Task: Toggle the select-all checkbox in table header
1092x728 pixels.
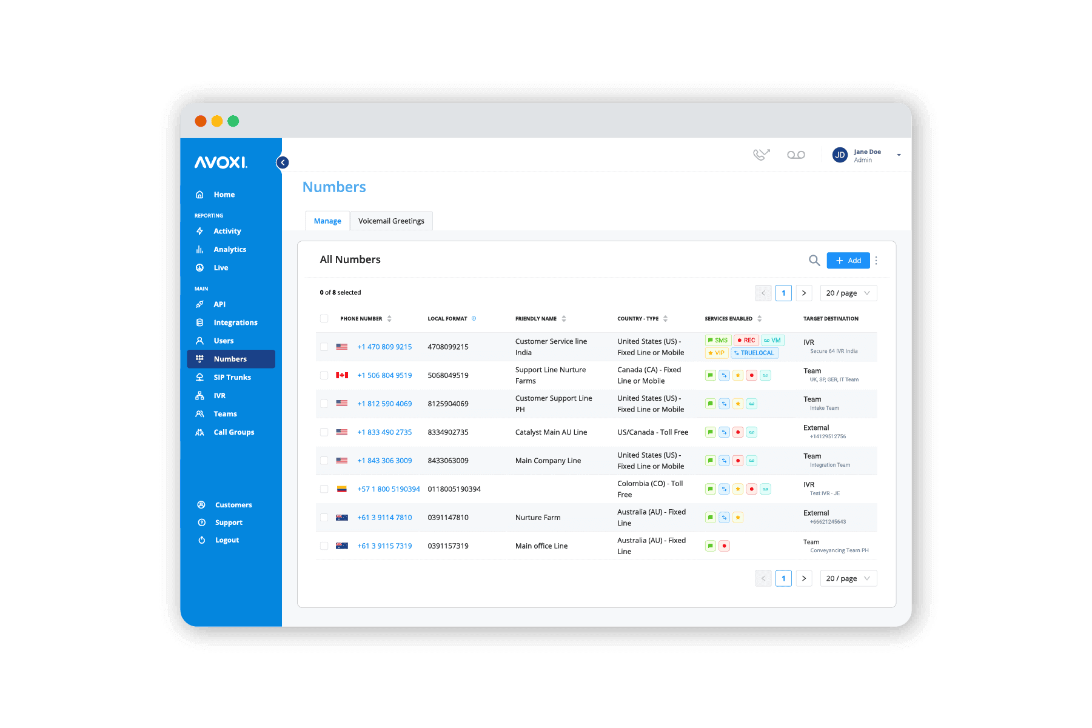Action: pyautogui.click(x=324, y=318)
